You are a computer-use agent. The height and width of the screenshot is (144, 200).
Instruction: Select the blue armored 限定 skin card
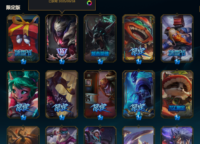(x=139, y=94)
